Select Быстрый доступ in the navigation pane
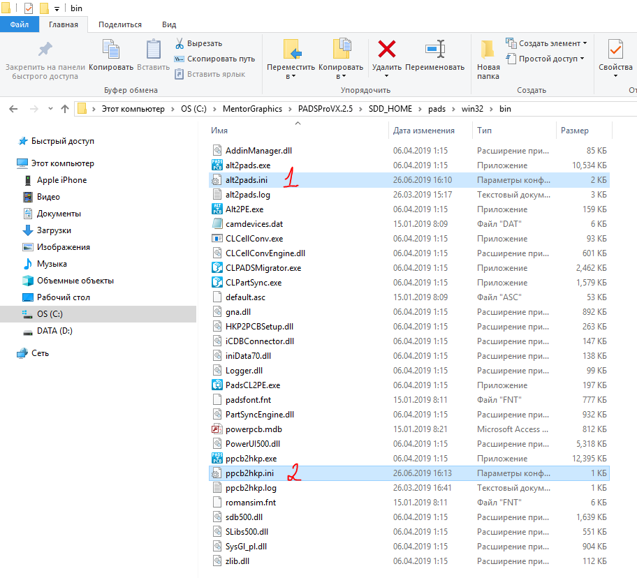Viewport: 637px width, 578px height. (x=63, y=141)
